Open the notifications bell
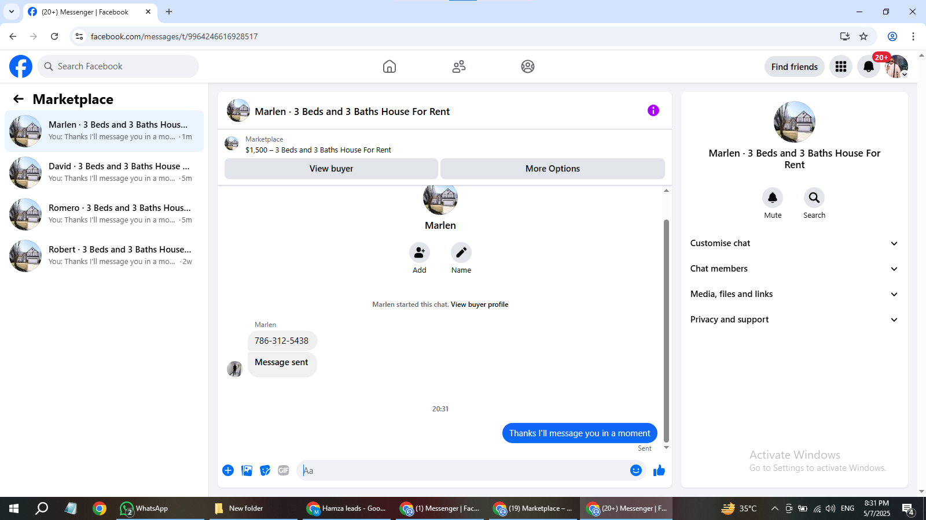Screen dimensions: 926x520 [869, 66]
